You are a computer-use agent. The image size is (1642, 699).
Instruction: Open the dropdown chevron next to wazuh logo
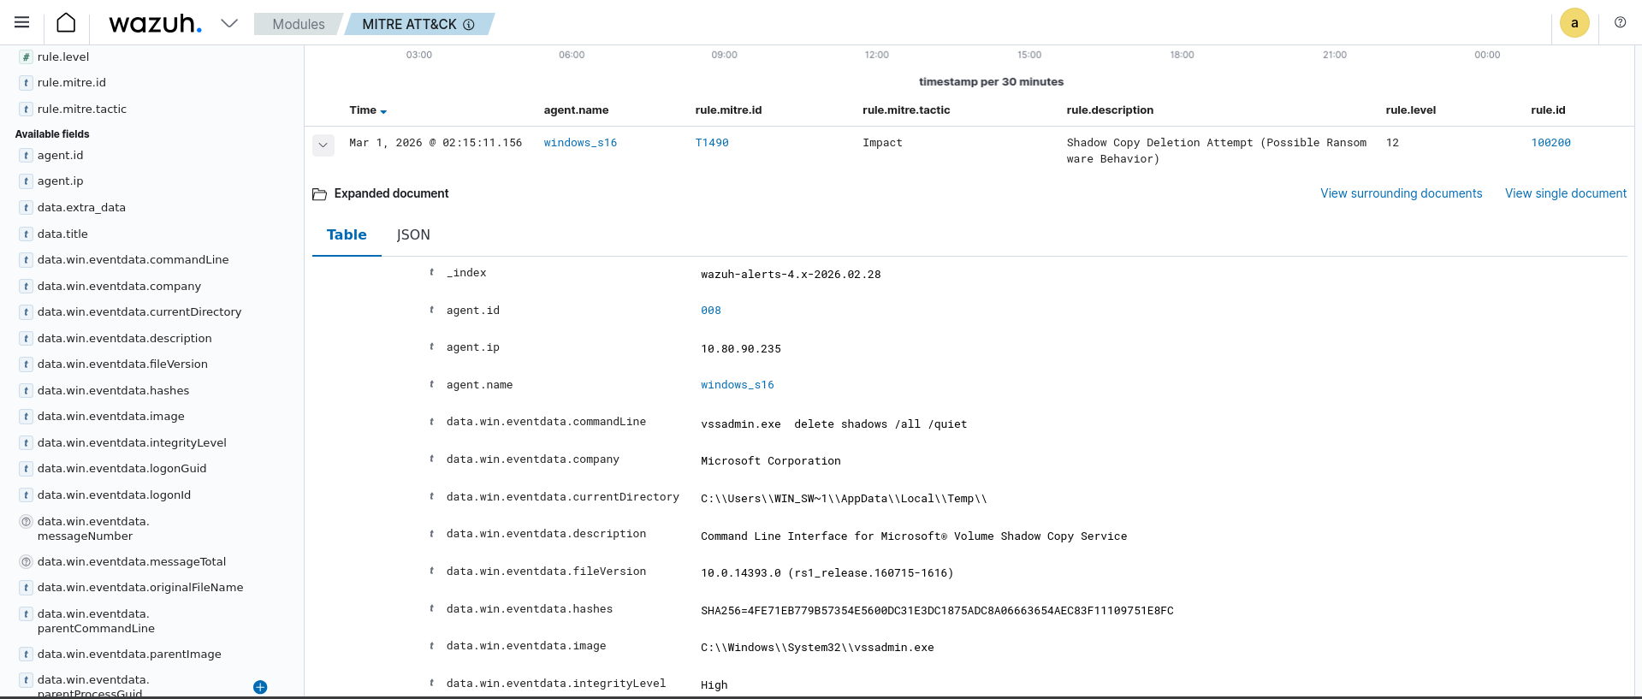coord(229,23)
